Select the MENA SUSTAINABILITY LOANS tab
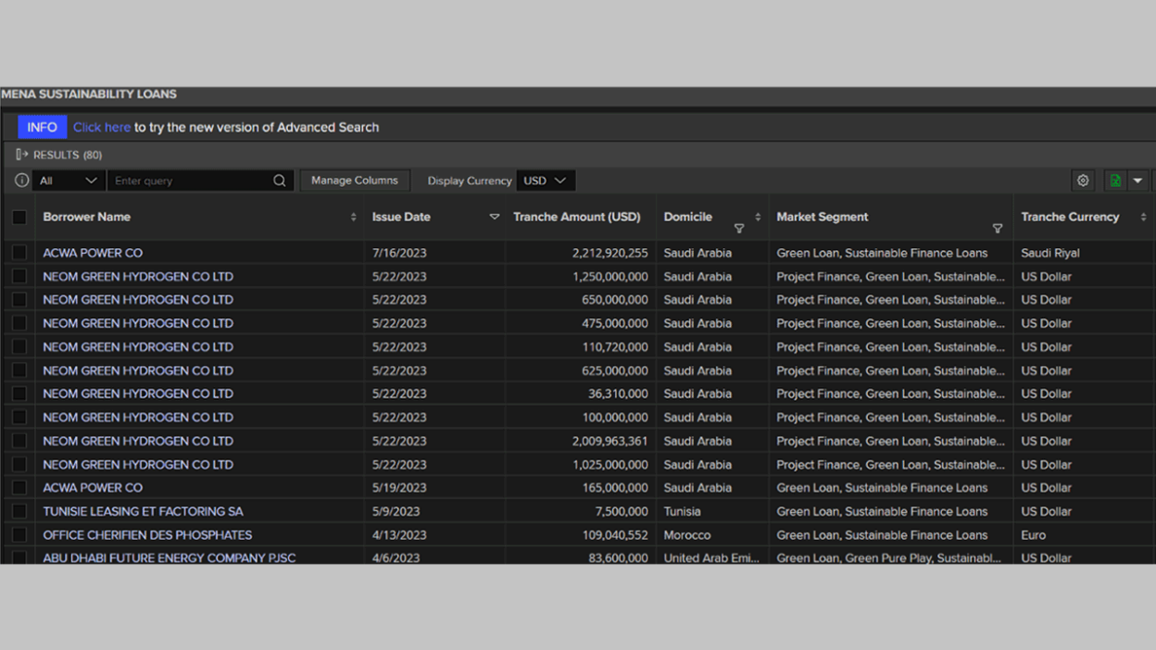 point(87,94)
